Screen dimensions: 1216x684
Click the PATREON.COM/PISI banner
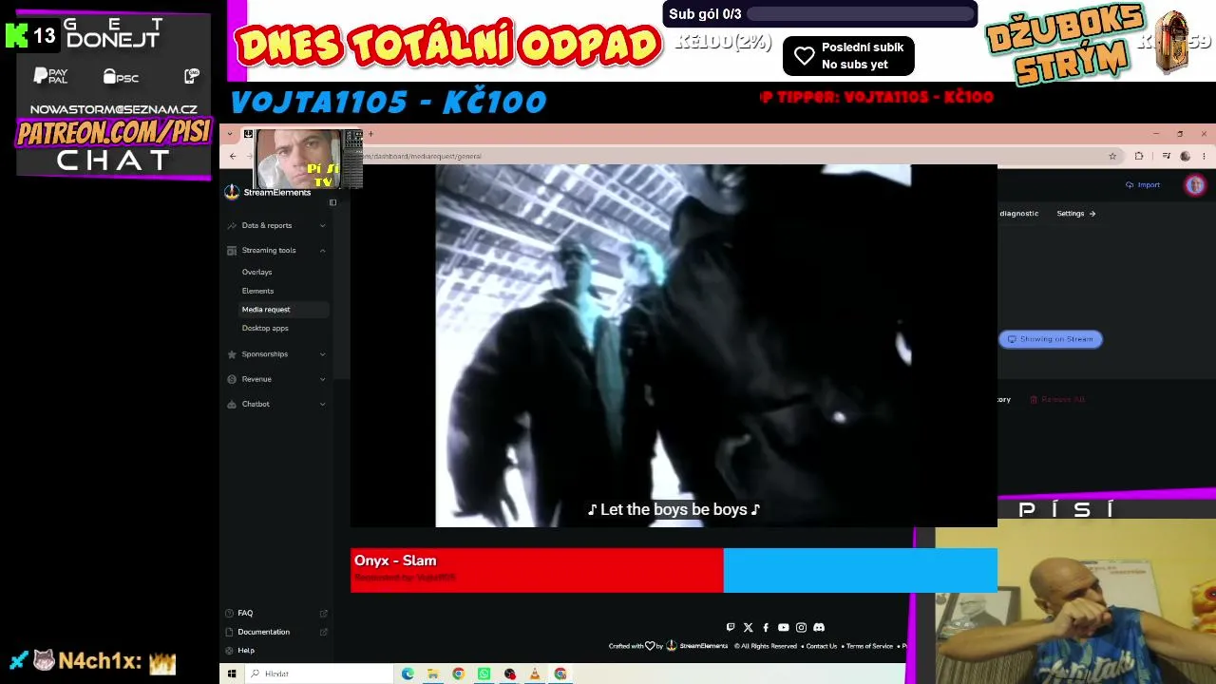113,132
